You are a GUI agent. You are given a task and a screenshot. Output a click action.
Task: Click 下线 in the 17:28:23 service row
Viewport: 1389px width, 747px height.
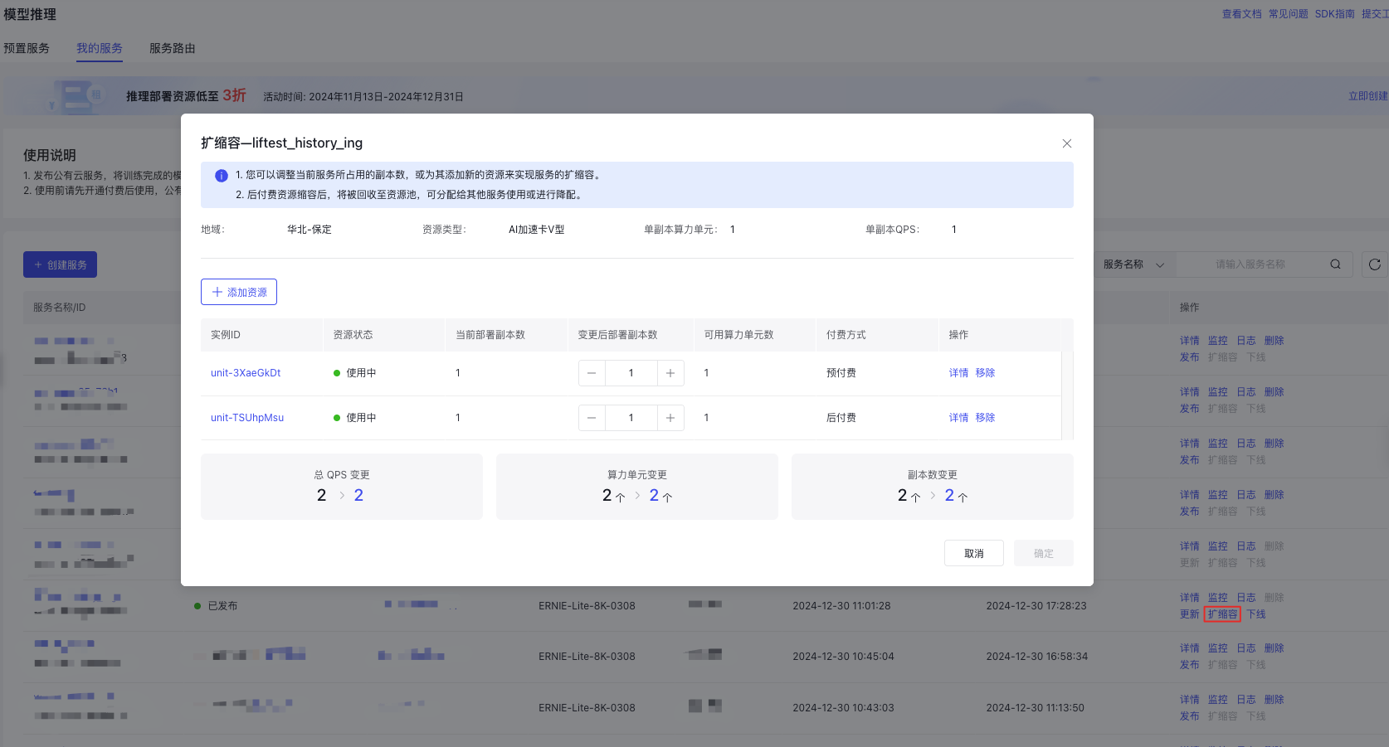coord(1256,614)
